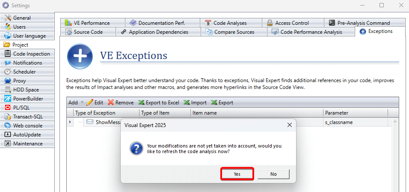Screen dimensions: 409x192
Task: Sort by Type of Item column
Action: pyautogui.click(x=165, y=113)
